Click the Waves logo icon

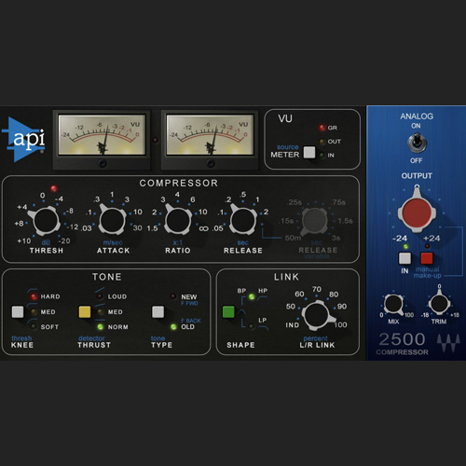[448, 343]
